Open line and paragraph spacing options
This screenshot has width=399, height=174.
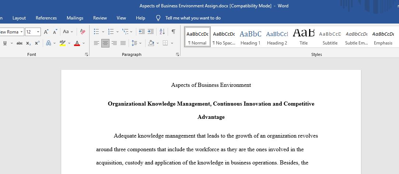pyautogui.click(x=134, y=43)
